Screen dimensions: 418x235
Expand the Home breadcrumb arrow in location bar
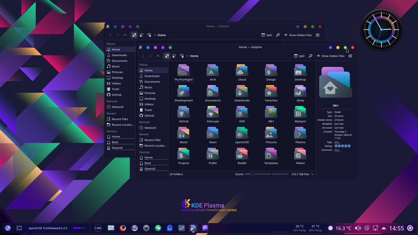pyautogui.click(x=187, y=56)
